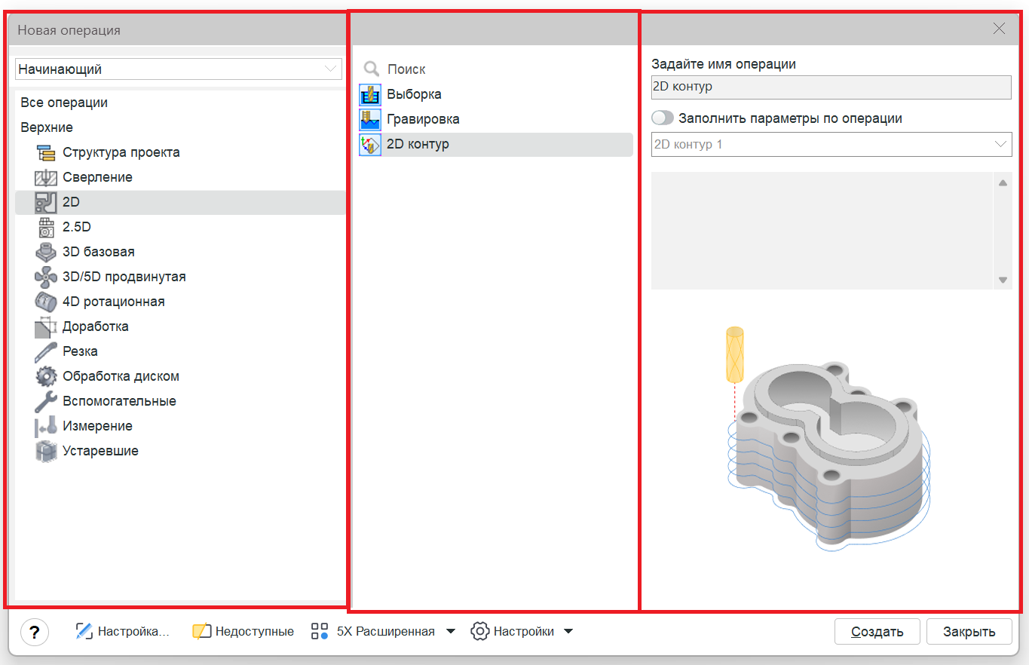The height and width of the screenshot is (665, 1029).
Task: Click the Вспомогательные wrench icon
Action: (46, 402)
